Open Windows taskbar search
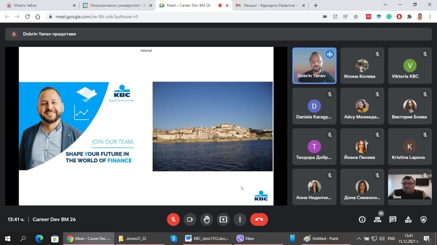This screenshot has width=437, height=245. pos(23,239)
